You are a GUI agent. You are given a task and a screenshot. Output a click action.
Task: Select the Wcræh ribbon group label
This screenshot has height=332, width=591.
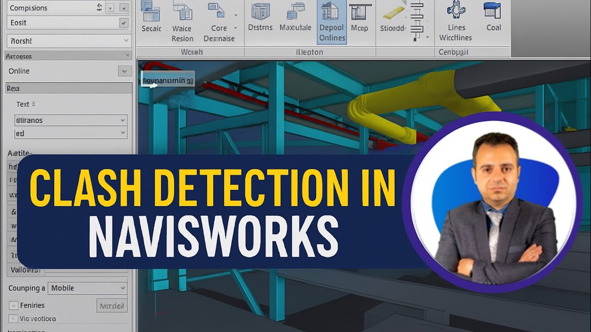coord(192,52)
